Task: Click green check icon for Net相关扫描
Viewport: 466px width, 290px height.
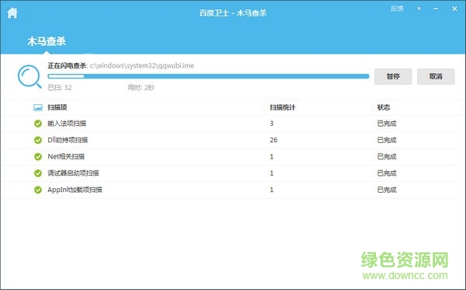Action: [38, 156]
